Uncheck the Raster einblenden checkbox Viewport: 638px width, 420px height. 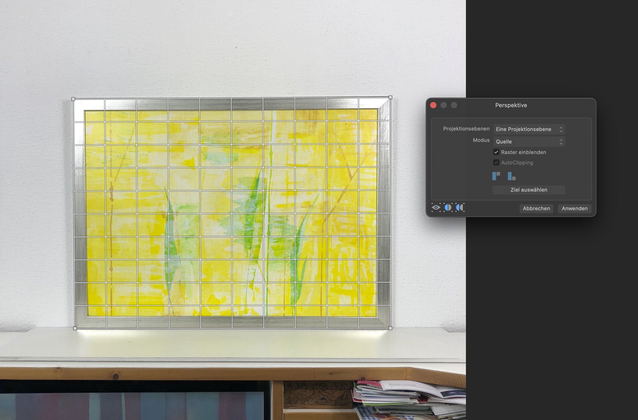496,152
